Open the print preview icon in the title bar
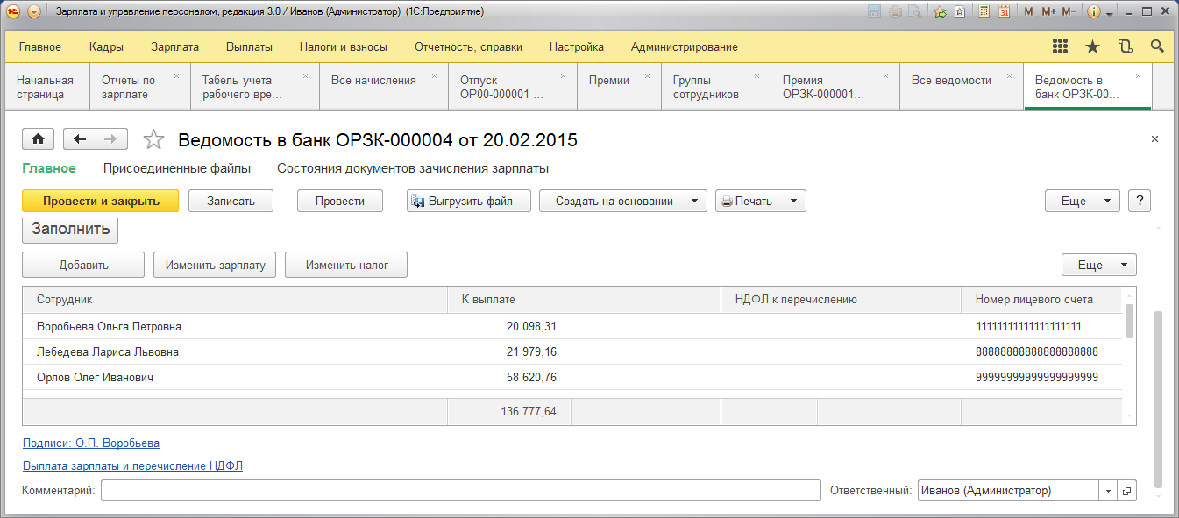The height and width of the screenshot is (518, 1179). 915,12
